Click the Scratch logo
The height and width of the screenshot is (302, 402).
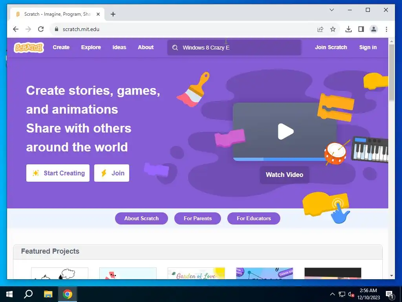29,48
